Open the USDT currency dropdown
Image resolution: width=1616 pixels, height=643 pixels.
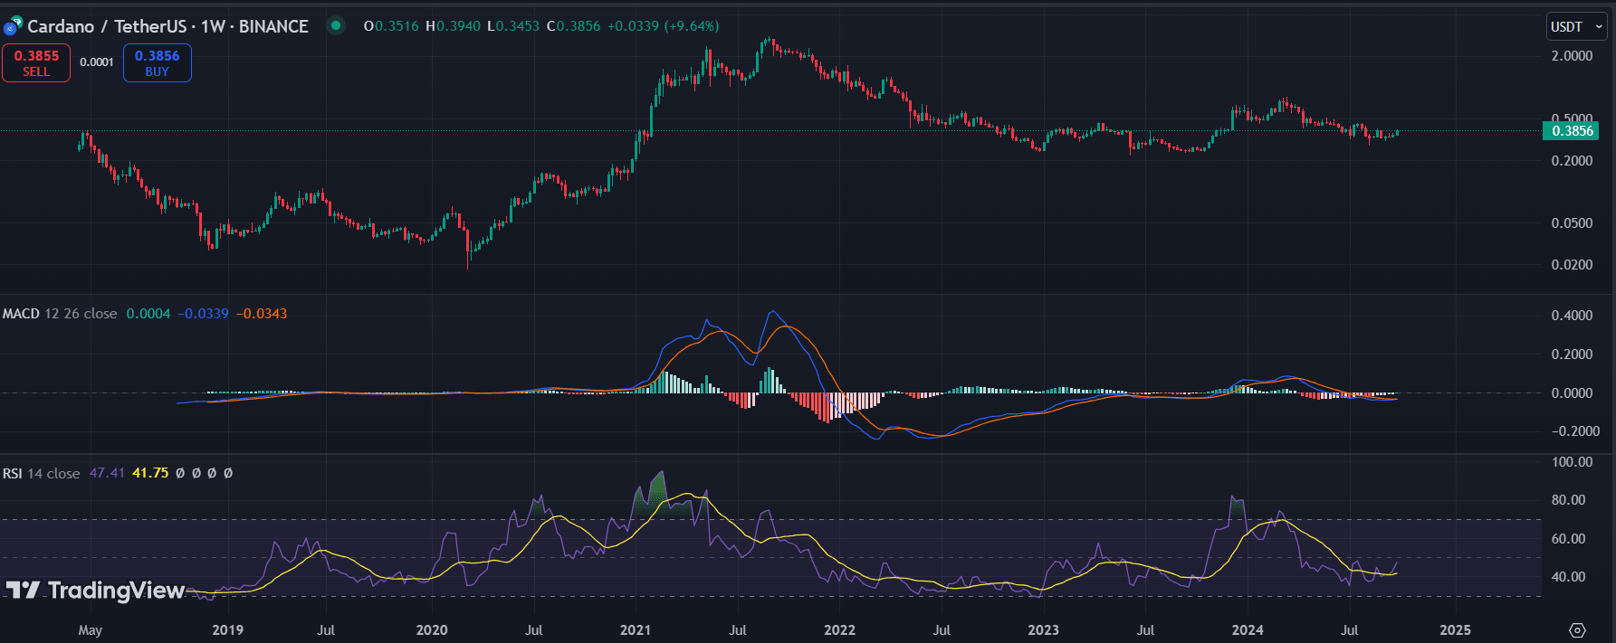click(1576, 27)
